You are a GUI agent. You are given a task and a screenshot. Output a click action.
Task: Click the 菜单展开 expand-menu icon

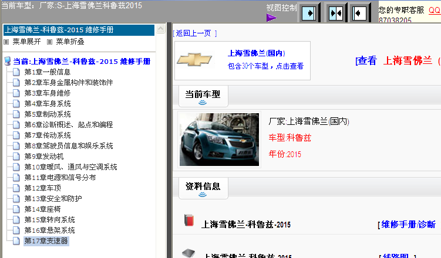point(6,42)
